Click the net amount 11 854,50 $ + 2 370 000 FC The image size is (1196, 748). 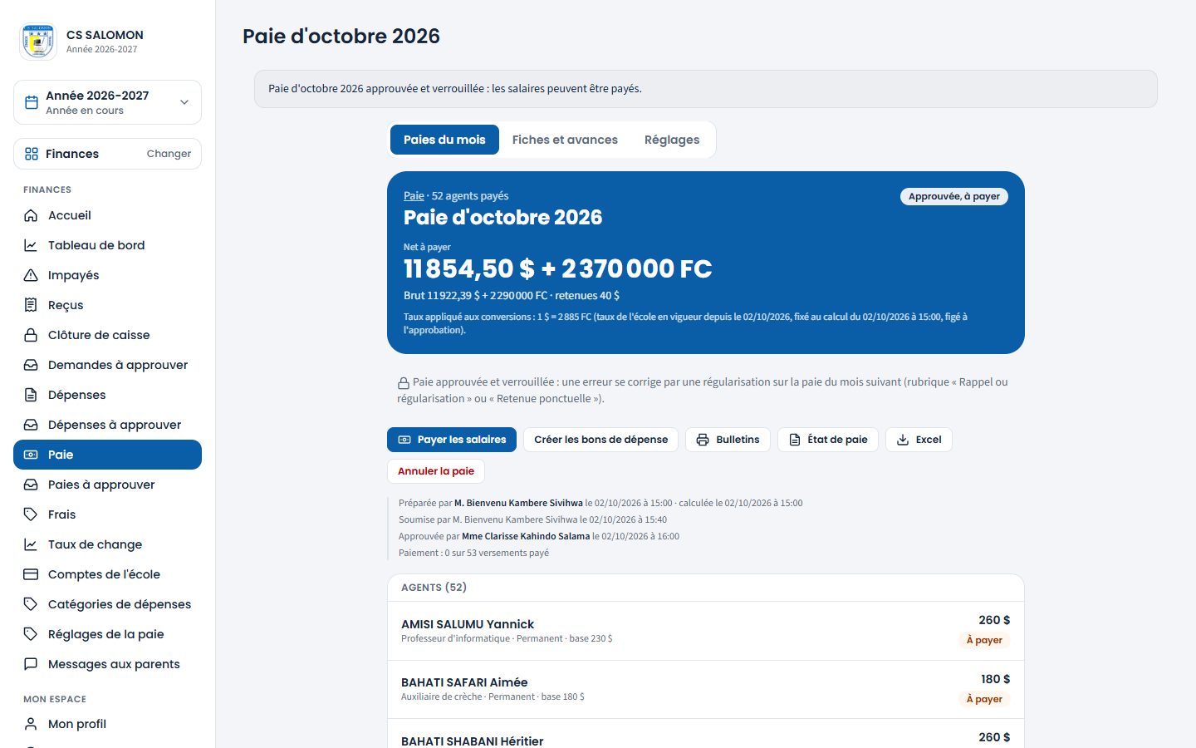tap(558, 268)
